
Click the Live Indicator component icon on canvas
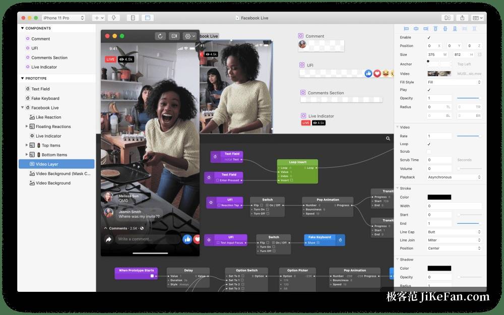[x=303, y=116]
